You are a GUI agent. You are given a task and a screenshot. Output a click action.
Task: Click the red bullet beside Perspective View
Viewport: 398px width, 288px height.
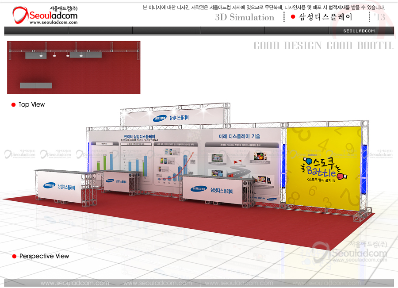(x=14, y=257)
